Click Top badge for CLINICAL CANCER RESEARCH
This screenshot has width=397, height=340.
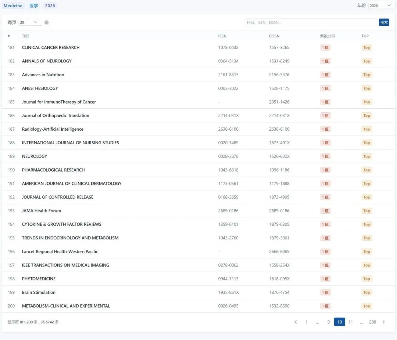tap(366, 48)
